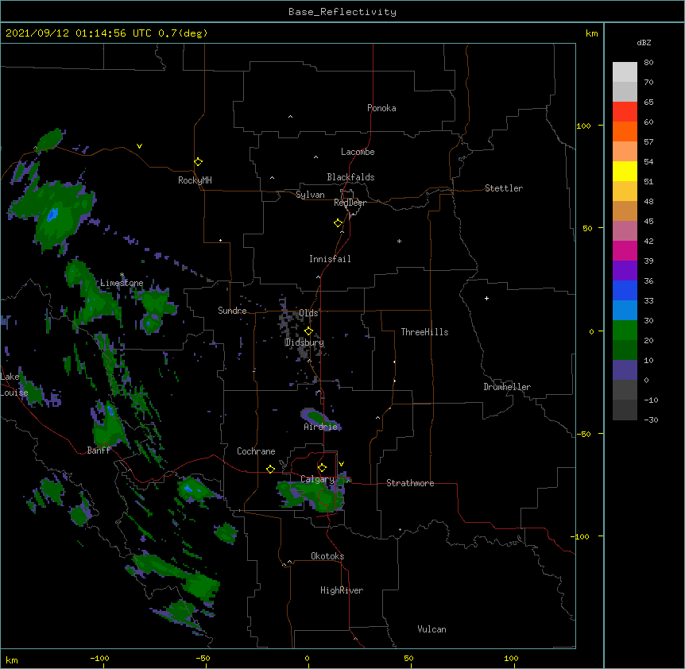Image resolution: width=685 pixels, height=669 pixels.
Task: Click the Base_Reflectivity title text
Action: click(342, 12)
